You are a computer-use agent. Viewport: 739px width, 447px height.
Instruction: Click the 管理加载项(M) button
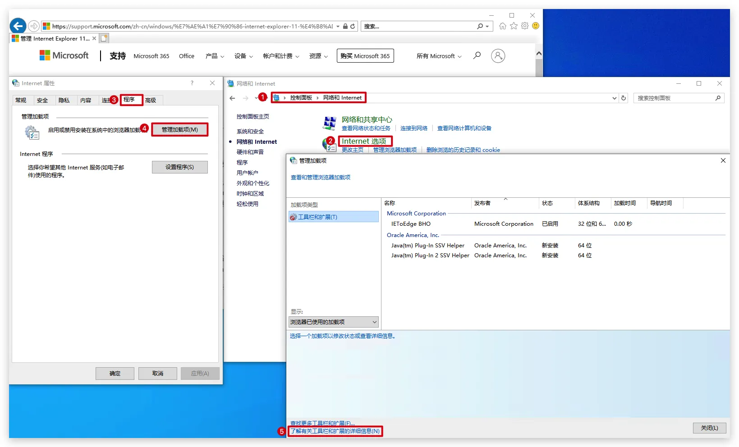point(179,129)
